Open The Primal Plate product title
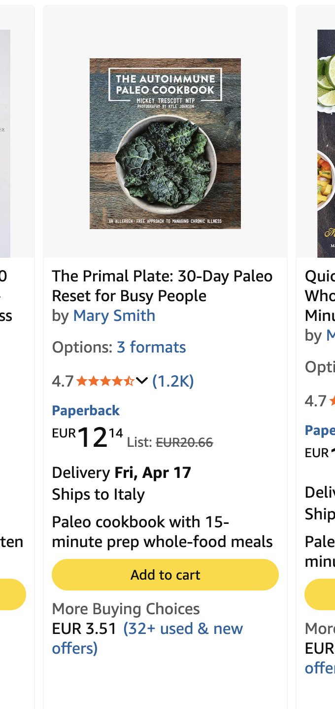The width and height of the screenshot is (335, 709). [x=162, y=285]
